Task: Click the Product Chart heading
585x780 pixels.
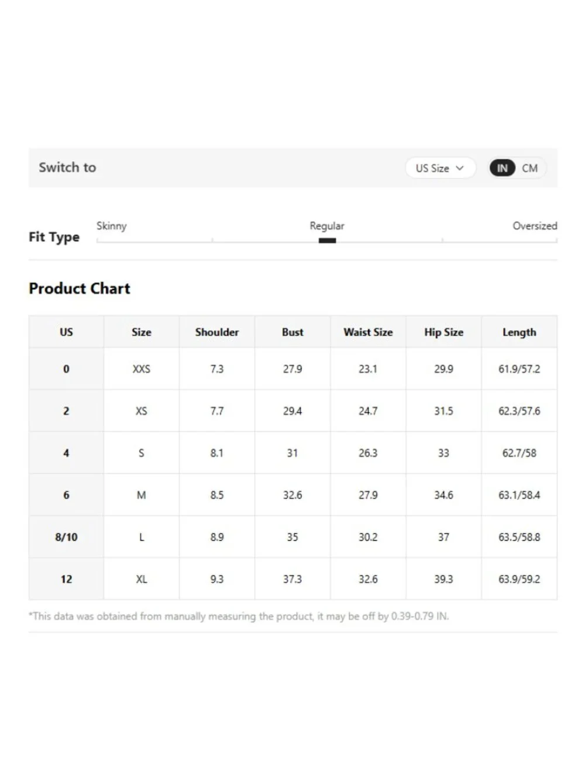Action: click(x=80, y=288)
